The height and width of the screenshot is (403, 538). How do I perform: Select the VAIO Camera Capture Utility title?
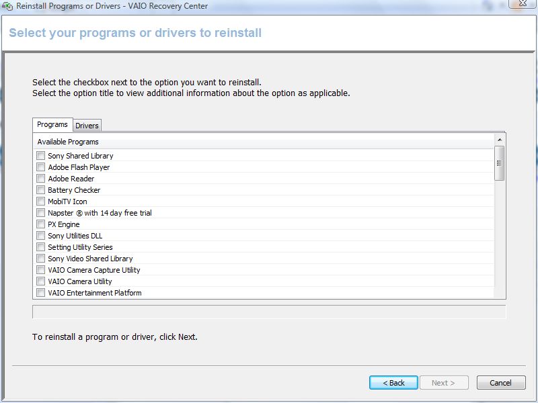pyautogui.click(x=94, y=270)
